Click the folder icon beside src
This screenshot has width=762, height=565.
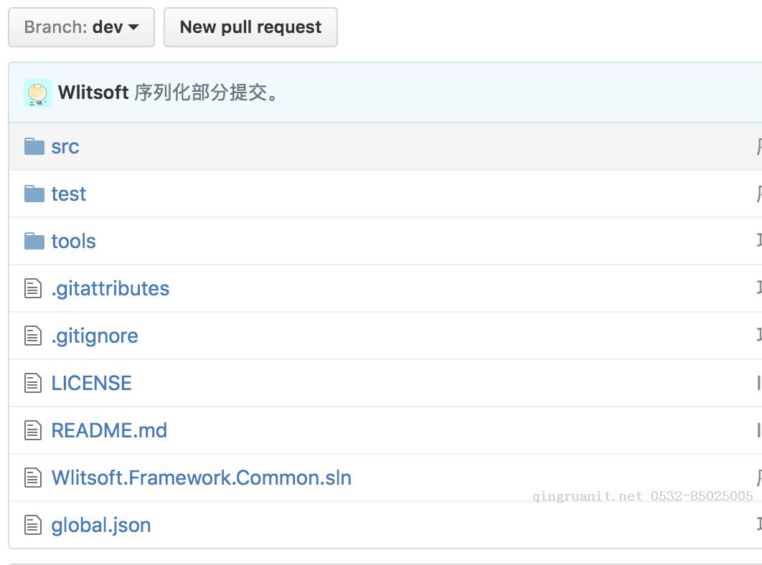pos(34,147)
